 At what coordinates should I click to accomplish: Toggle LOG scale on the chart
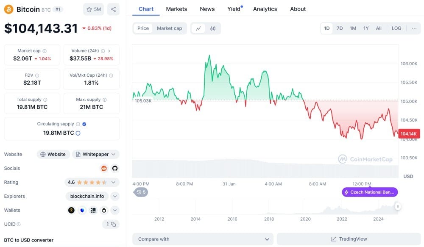396,28
